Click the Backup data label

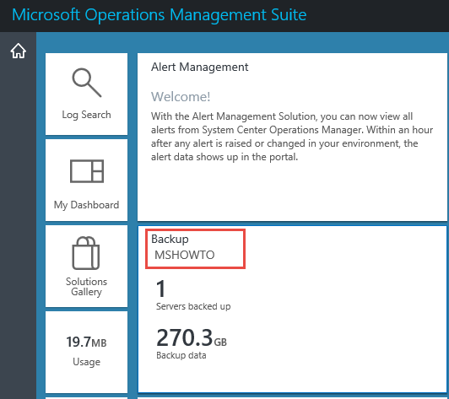tap(181, 355)
